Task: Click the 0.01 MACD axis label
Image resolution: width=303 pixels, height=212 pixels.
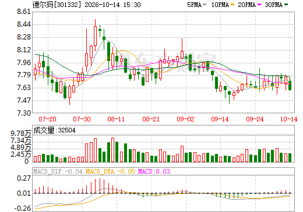Action: coord(24,193)
